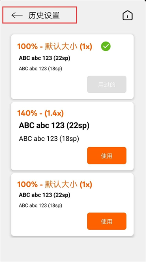
Task: Tap the back arrow icon
Action: [x=17, y=15]
